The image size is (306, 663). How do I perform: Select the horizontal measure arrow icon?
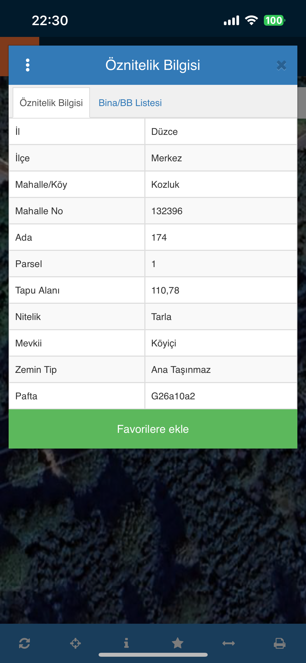[x=229, y=643]
